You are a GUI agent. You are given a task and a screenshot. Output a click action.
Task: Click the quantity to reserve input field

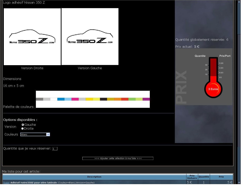click(55, 149)
